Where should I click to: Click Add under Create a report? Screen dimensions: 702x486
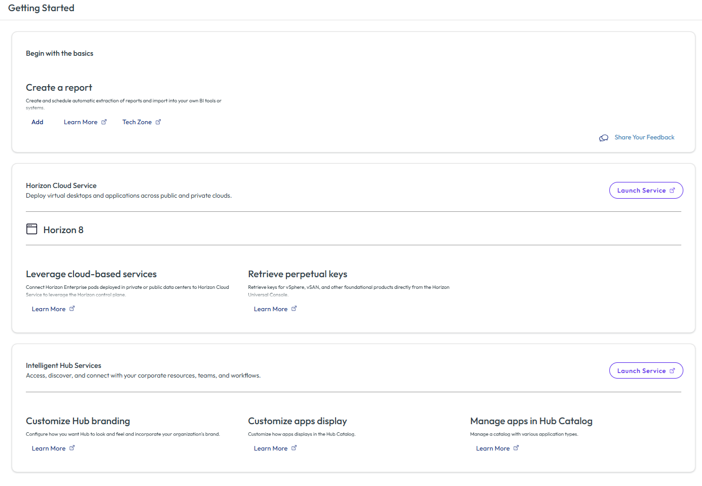click(x=38, y=122)
